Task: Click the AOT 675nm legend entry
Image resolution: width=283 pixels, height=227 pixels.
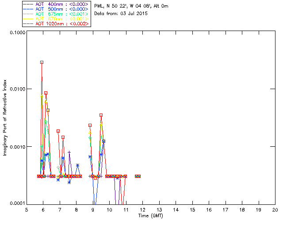Action: (56, 14)
